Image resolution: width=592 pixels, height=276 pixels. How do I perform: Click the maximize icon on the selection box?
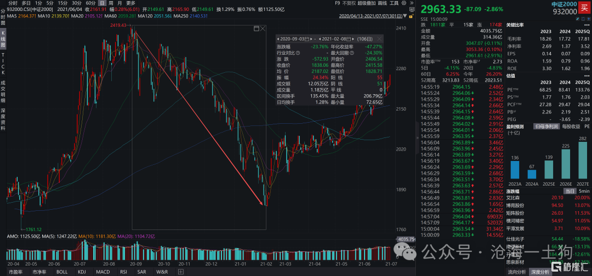click(257, 27)
